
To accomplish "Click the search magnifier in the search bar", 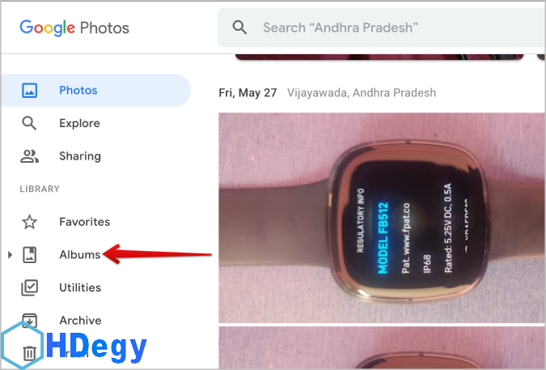I will coord(239,28).
